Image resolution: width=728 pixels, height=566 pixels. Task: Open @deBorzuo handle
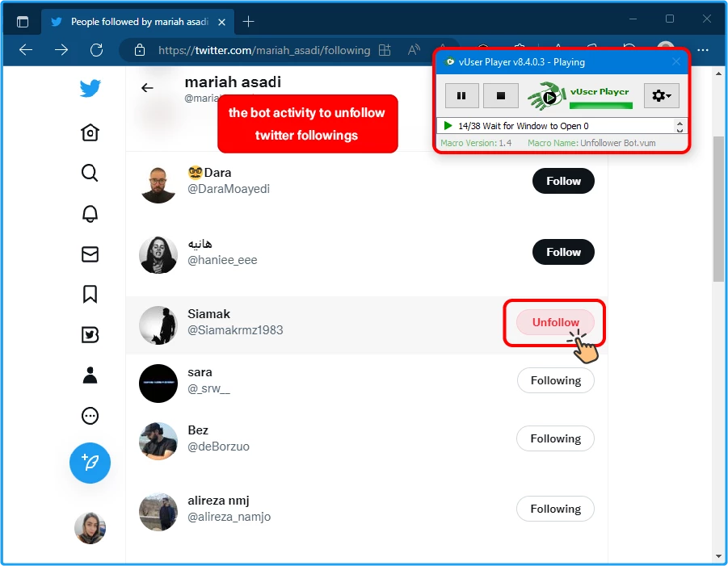pyautogui.click(x=219, y=447)
